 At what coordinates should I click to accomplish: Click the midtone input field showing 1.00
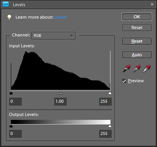pos(60,102)
